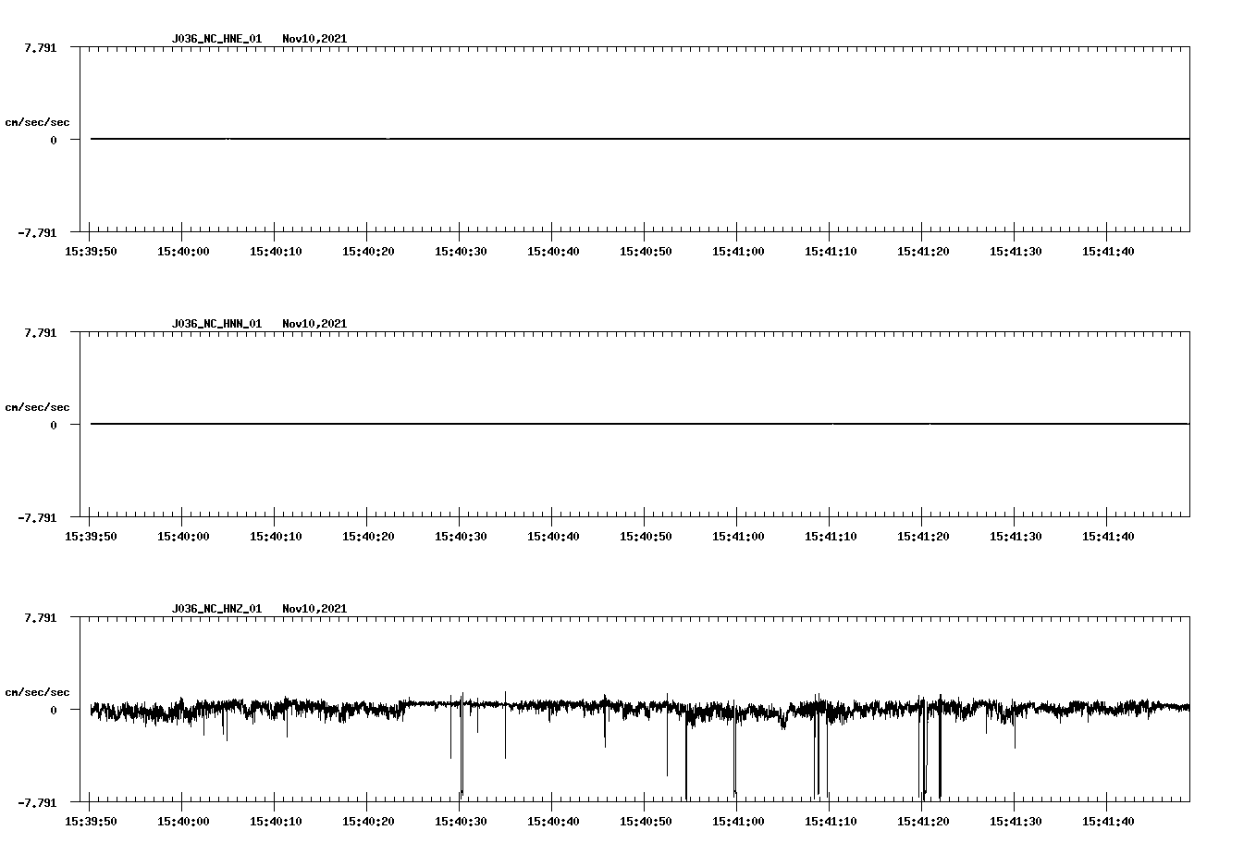Click 15:41:10 time label under HNE chart

[831, 252]
